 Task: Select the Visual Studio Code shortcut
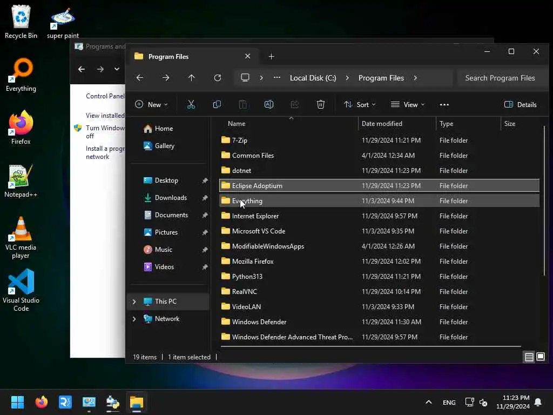point(21,290)
